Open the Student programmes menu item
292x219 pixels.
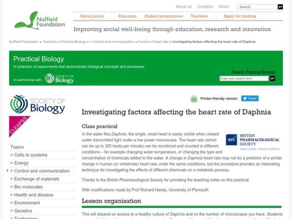pyautogui.click(x=164, y=16)
